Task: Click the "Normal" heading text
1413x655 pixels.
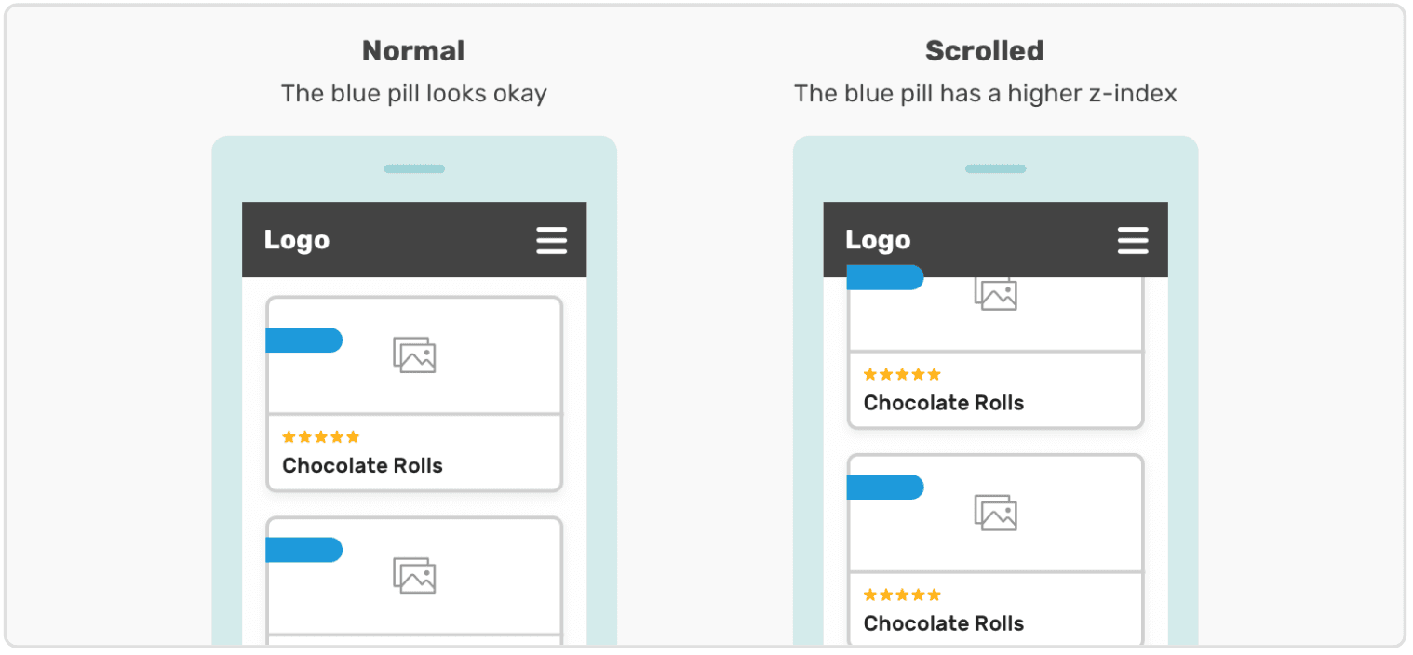Action: pos(413,51)
